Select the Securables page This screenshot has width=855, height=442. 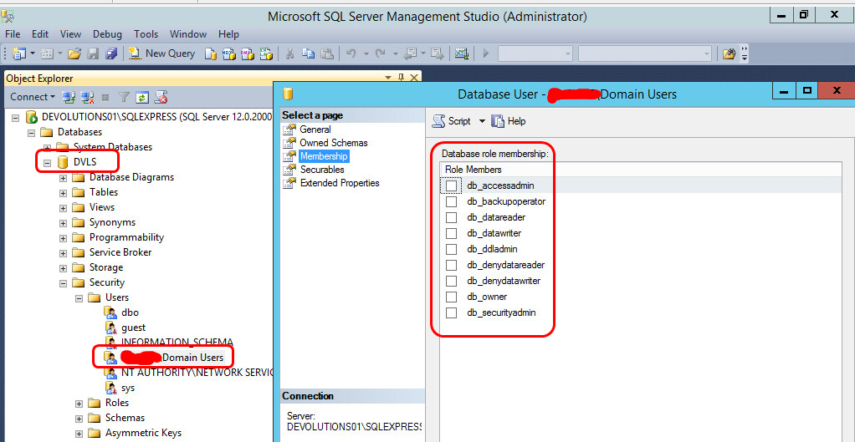(x=322, y=170)
